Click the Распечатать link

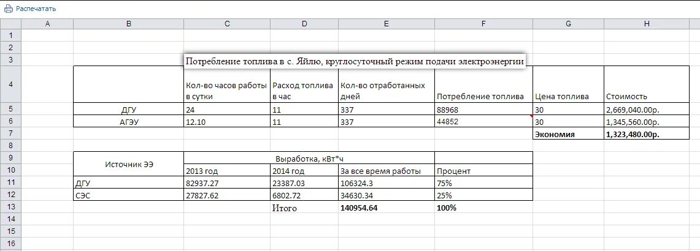click(x=36, y=9)
